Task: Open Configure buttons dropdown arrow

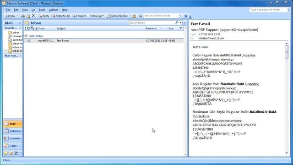Action: click(x=20, y=153)
